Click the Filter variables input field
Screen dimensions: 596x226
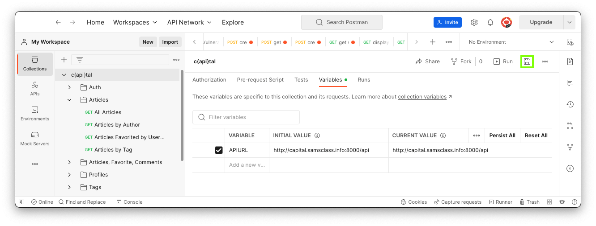pyautogui.click(x=251, y=117)
